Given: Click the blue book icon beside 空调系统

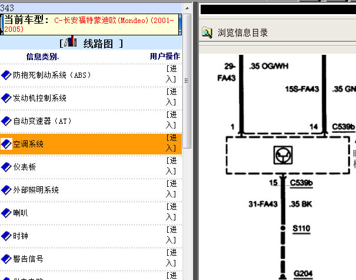Looking at the screenshot, I should click(x=6, y=144).
